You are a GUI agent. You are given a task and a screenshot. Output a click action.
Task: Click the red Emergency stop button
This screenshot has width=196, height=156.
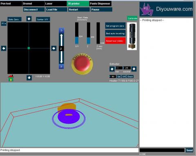tap(82, 64)
